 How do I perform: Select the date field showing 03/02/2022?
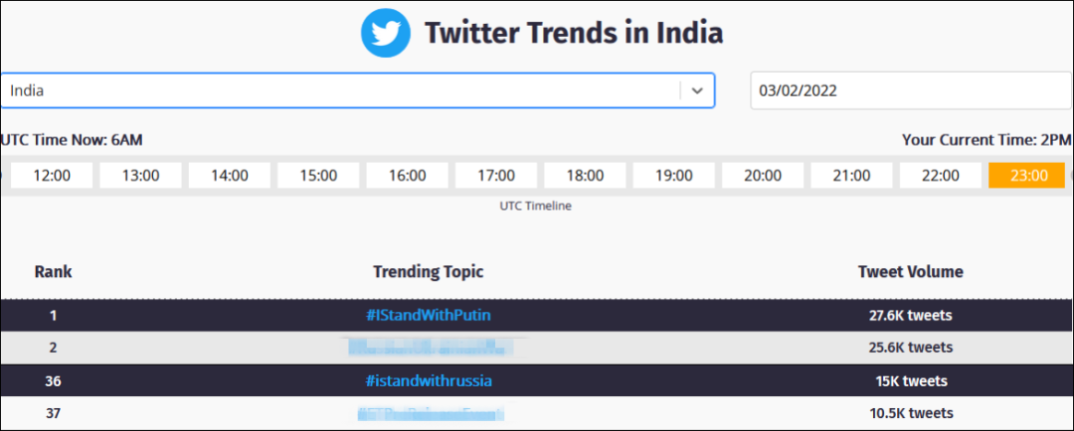[911, 90]
